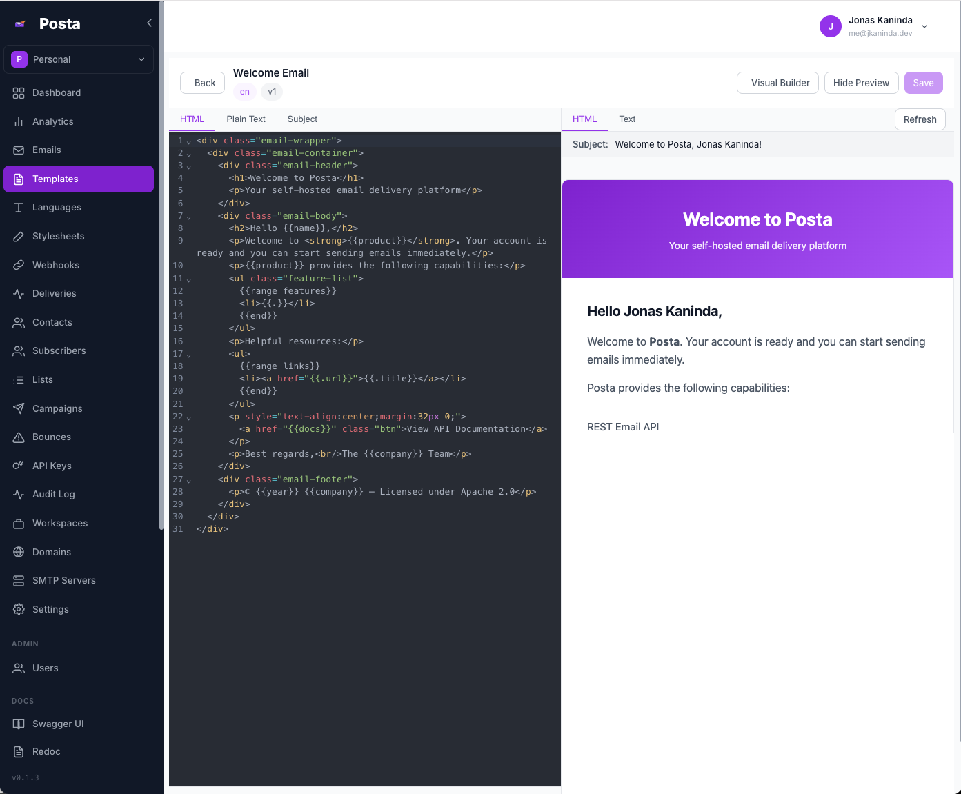Click the Settings gear icon

tap(19, 609)
